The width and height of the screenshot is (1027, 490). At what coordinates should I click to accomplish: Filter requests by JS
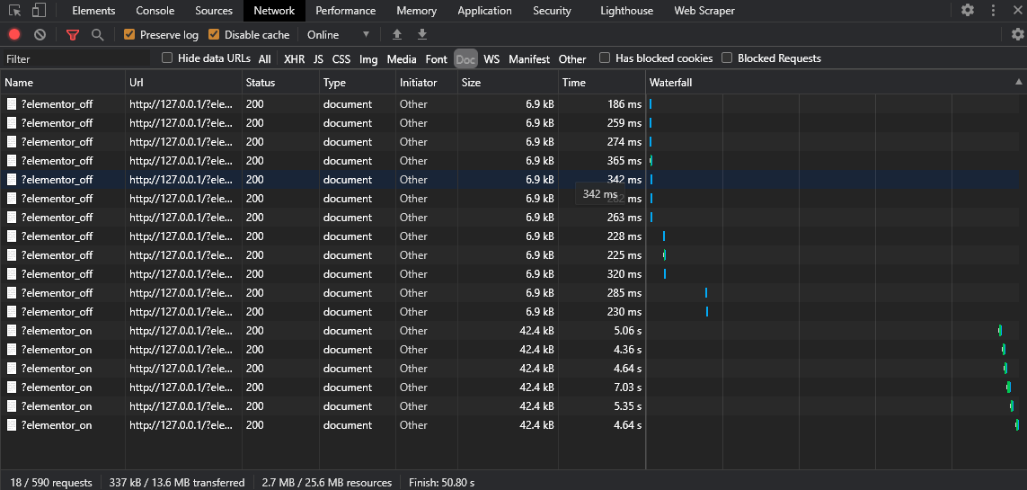pyautogui.click(x=318, y=59)
